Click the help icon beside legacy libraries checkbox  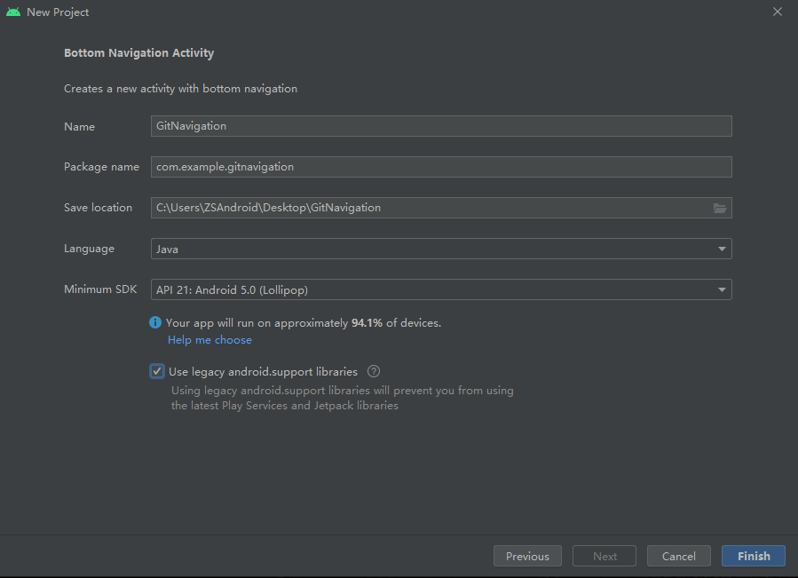point(372,371)
